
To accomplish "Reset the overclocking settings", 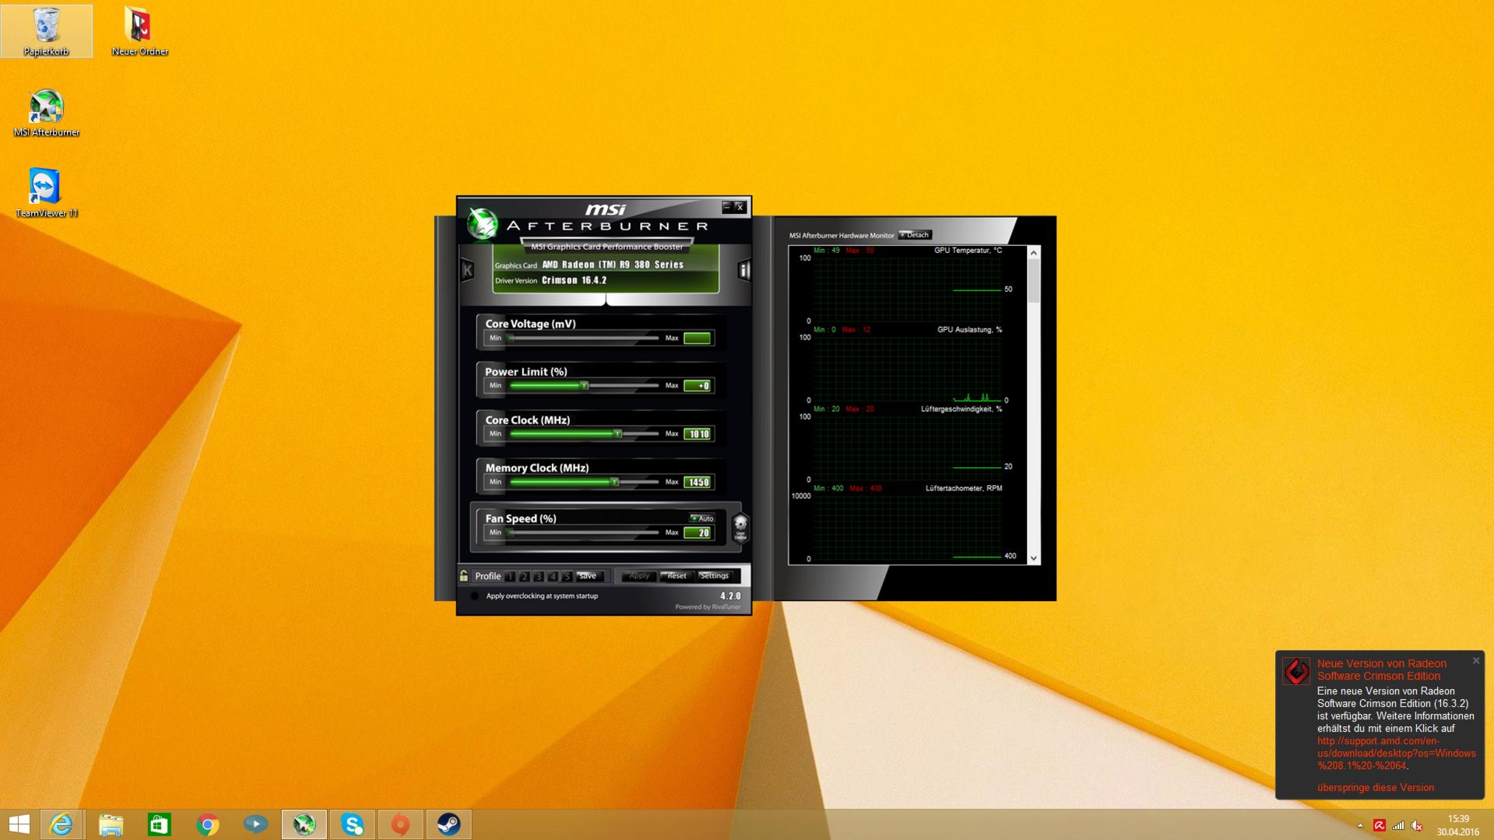I will tap(676, 576).
